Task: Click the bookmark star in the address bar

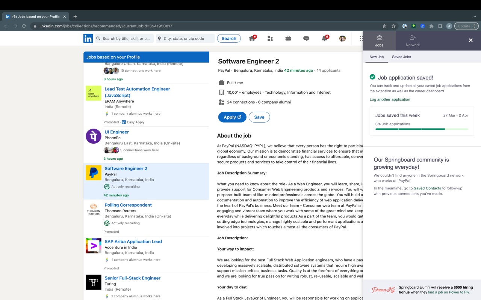Action: coord(393,26)
